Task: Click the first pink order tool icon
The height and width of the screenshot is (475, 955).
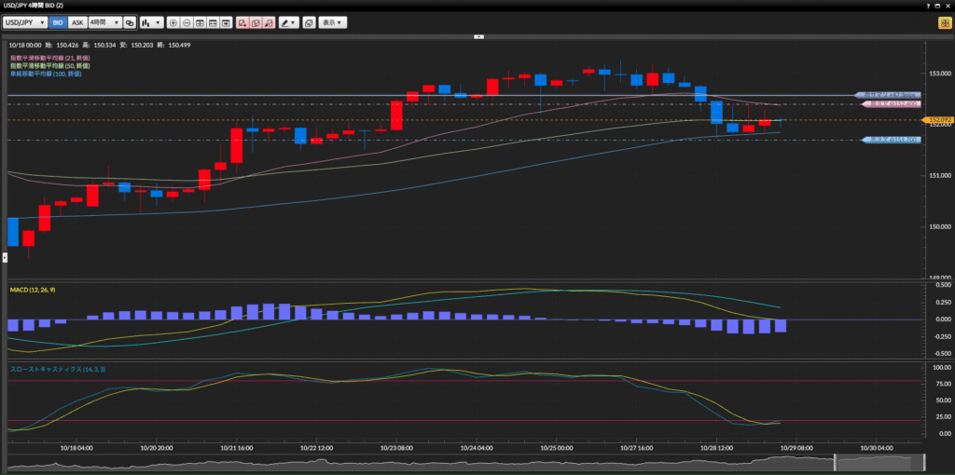Action: 242,21
